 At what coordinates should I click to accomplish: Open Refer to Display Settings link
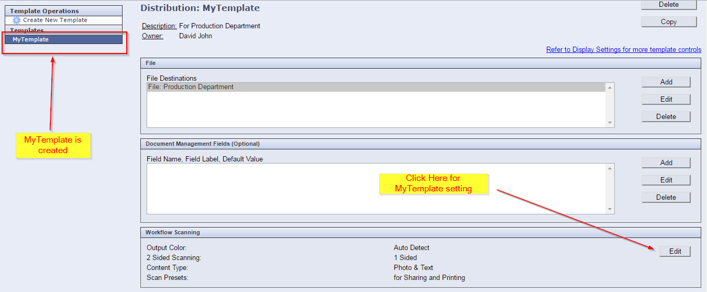(x=624, y=50)
